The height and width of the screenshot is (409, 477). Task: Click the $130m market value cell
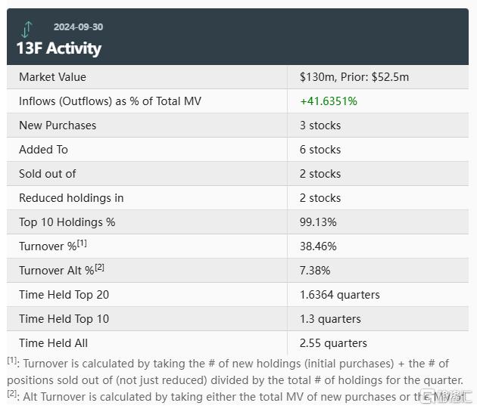(354, 77)
